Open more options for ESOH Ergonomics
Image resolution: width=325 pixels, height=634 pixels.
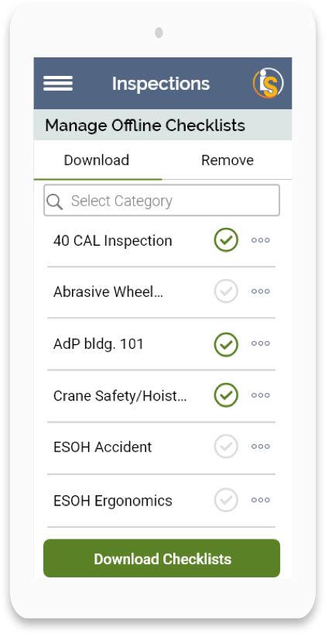tap(261, 500)
